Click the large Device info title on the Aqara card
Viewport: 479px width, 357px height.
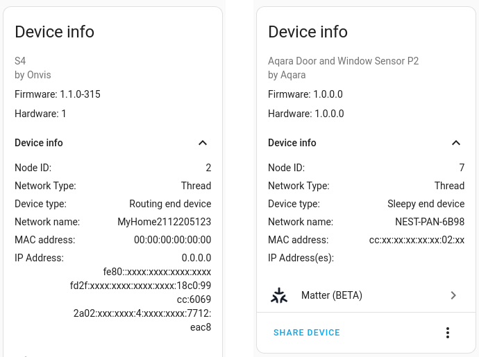coord(308,31)
